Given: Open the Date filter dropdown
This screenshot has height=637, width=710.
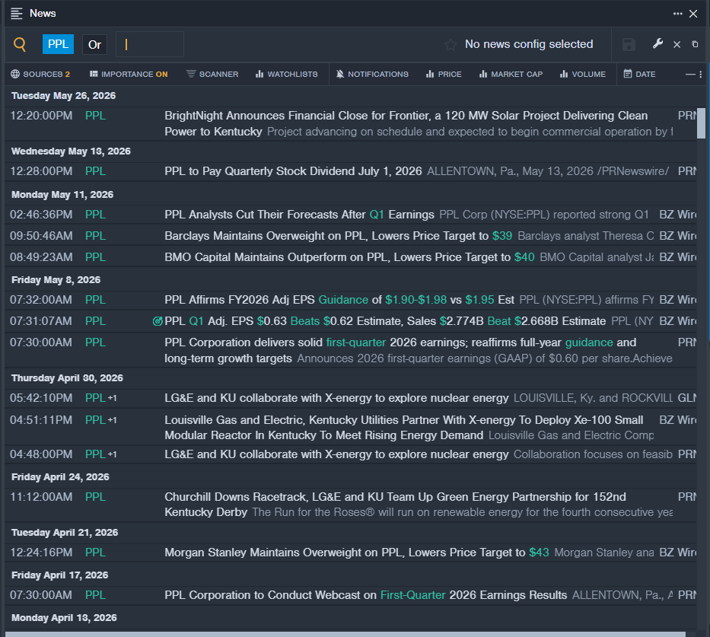Looking at the screenshot, I should pos(639,75).
